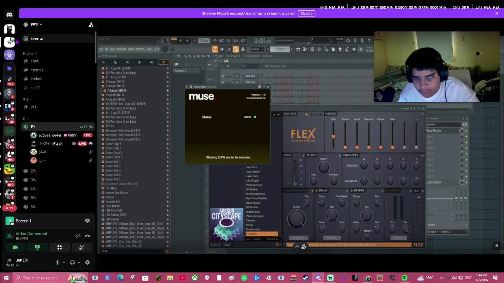Open the OPTIONS menu in FL Studio
This screenshot has width=504, height=283.
(140, 49)
